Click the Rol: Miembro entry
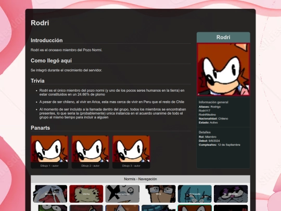 [x=207, y=137]
